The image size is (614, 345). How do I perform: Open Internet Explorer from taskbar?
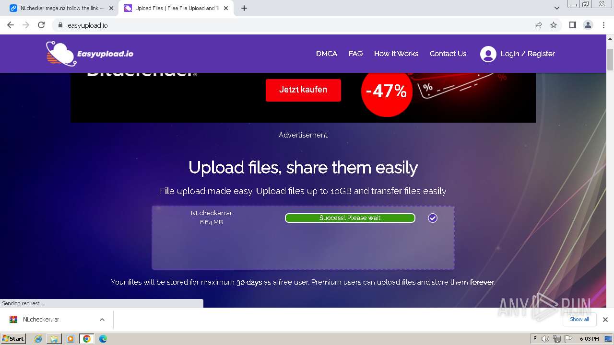pos(38,339)
